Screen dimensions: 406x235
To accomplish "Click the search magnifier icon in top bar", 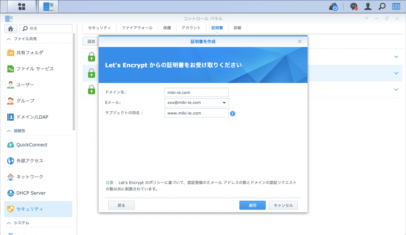I will (x=382, y=7).
